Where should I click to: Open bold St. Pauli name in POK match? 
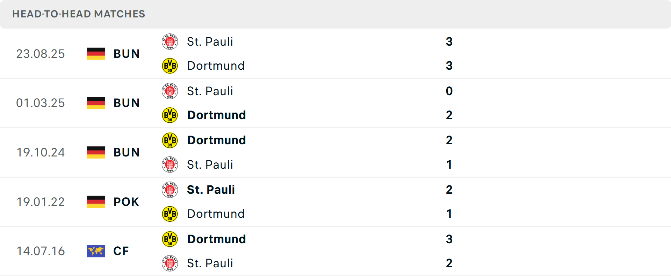[211, 190]
